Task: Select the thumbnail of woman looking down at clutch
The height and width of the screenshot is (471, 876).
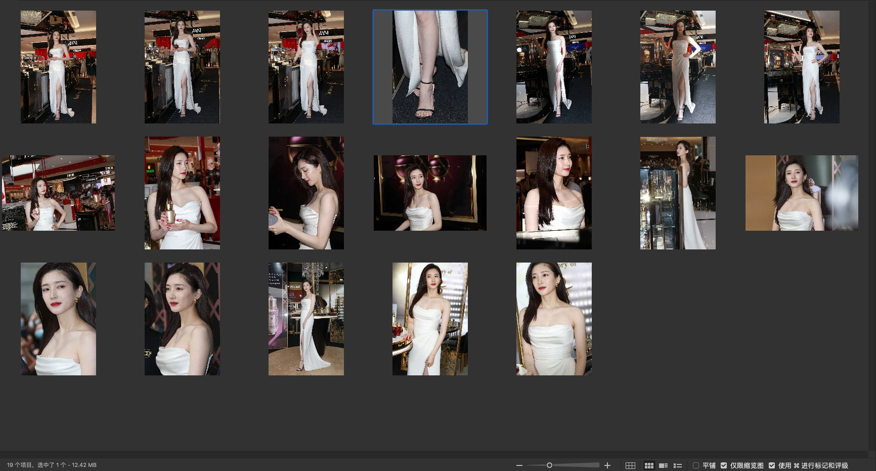Action: (x=306, y=193)
